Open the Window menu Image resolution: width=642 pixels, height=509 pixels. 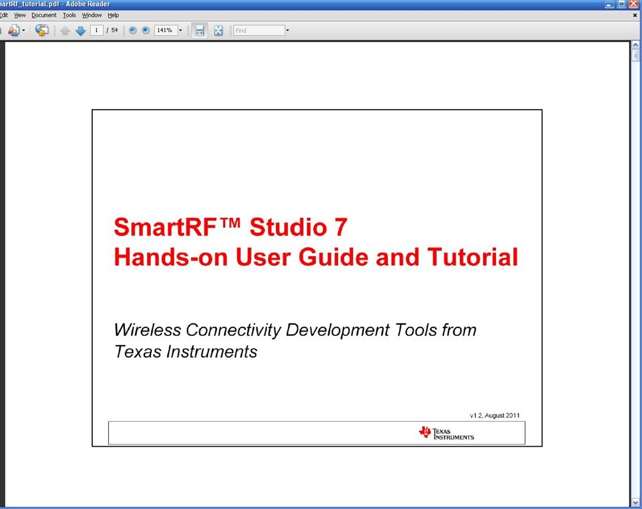(x=92, y=15)
